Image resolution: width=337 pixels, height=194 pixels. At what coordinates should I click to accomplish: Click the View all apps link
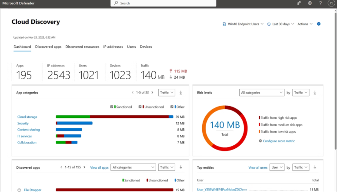(x=99, y=167)
